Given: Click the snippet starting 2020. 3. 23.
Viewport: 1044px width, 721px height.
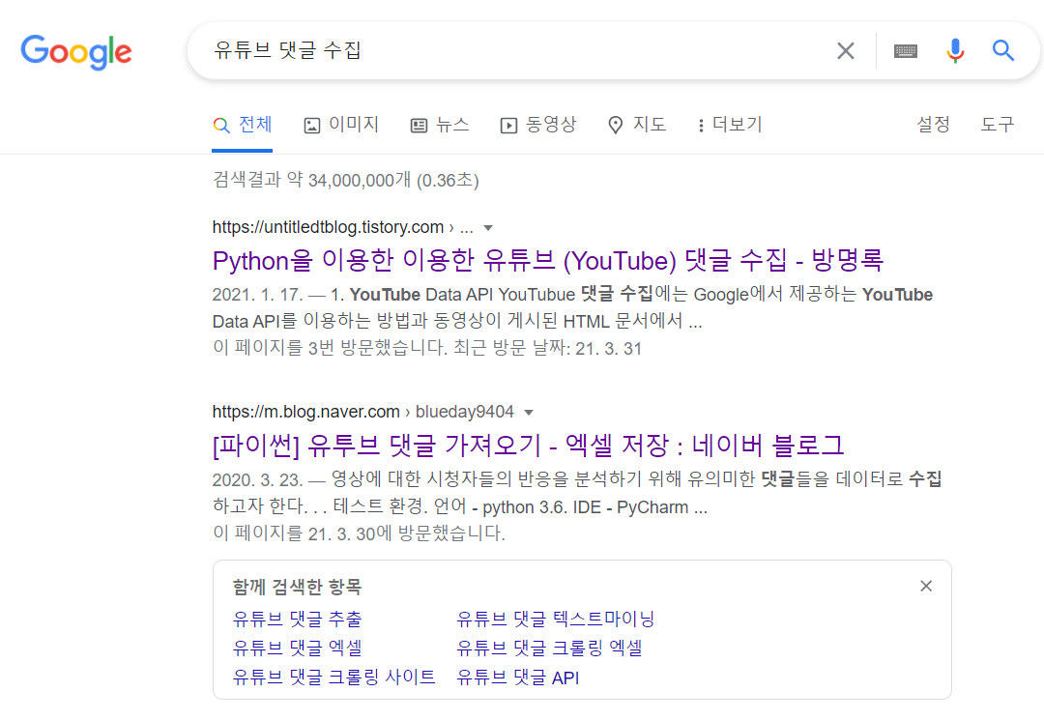Looking at the screenshot, I should (x=576, y=493).
